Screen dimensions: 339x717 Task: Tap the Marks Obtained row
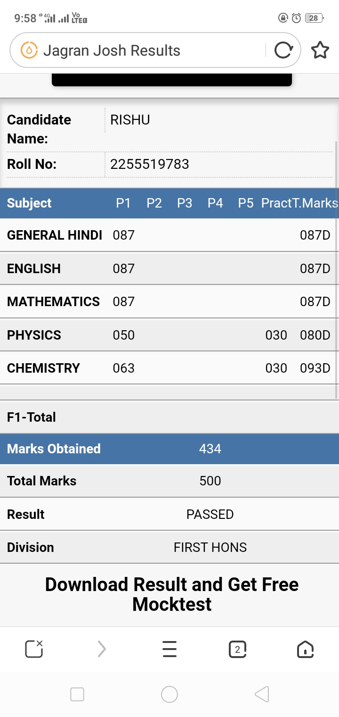169,449
